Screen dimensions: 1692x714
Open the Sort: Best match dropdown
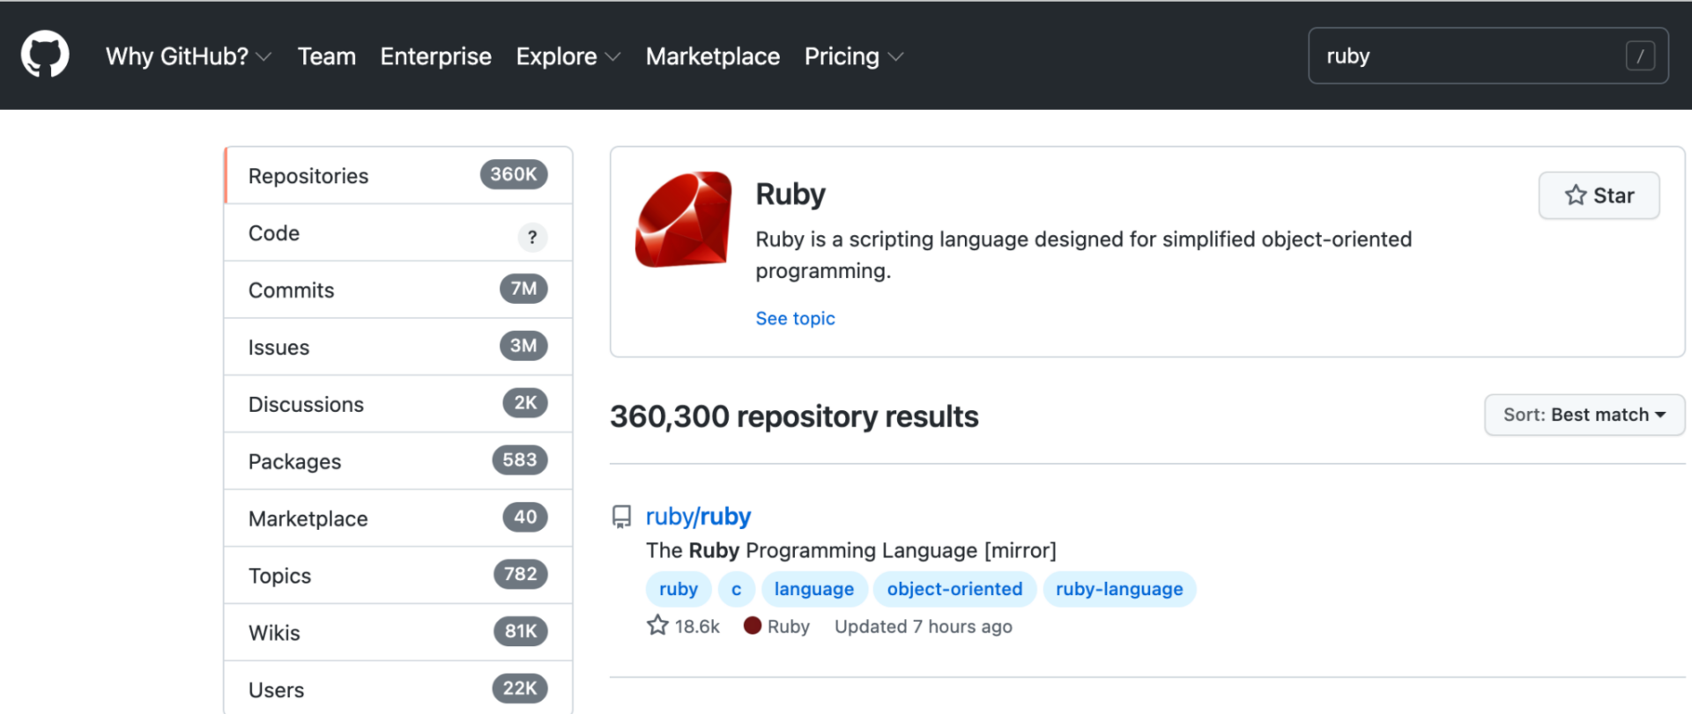click(x=1584, y=415)
